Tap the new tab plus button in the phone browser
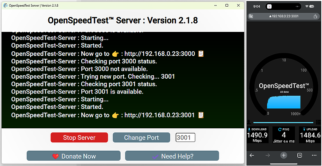 pos(284,155)
